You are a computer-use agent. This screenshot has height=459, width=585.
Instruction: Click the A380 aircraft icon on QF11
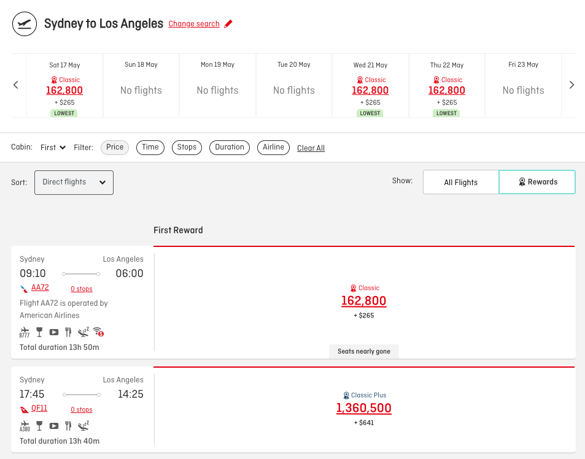[x=25, y=426]
